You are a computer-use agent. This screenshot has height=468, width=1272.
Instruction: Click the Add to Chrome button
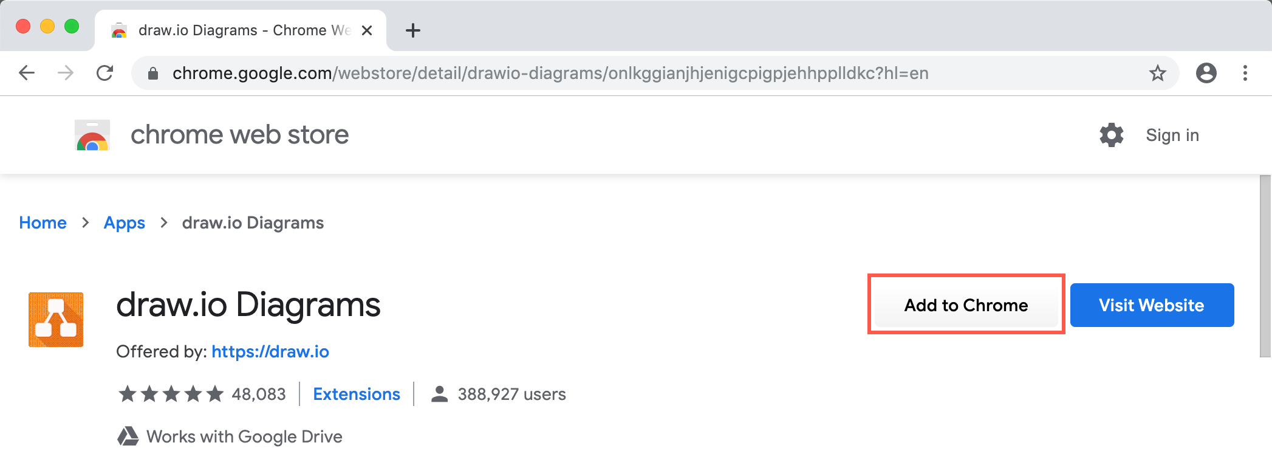pos(965,305)
